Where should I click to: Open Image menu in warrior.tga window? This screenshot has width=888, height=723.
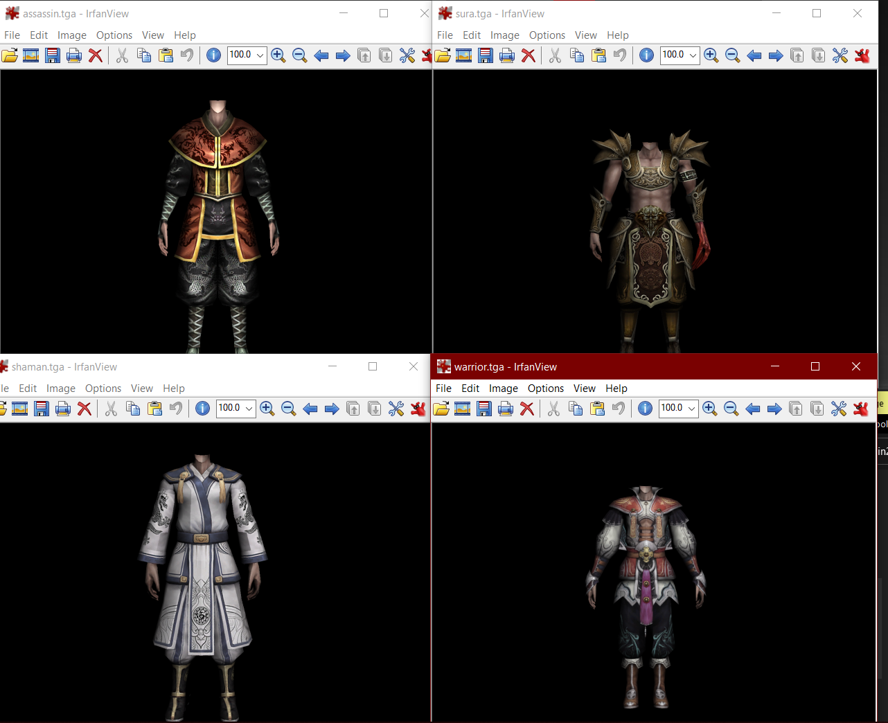504,389
